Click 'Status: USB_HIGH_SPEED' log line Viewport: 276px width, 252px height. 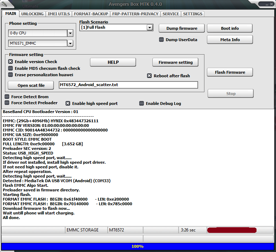[x=28, y=153]
